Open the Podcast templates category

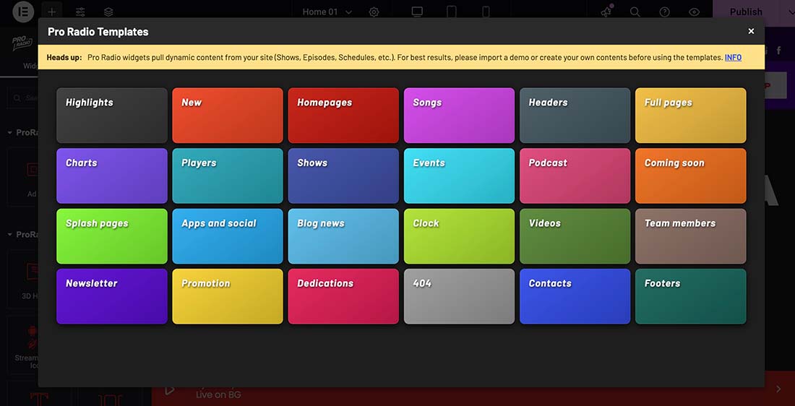click(575, 176)
